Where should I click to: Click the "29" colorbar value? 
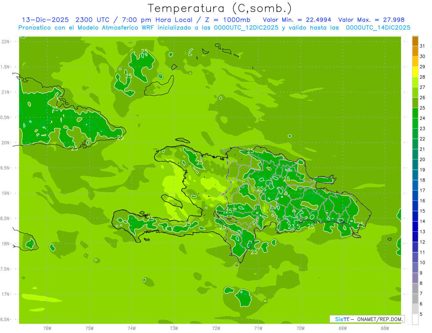(423, 67)
